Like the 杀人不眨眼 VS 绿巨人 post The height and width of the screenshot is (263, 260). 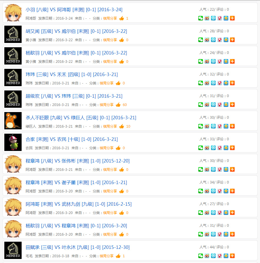(122, 126)
